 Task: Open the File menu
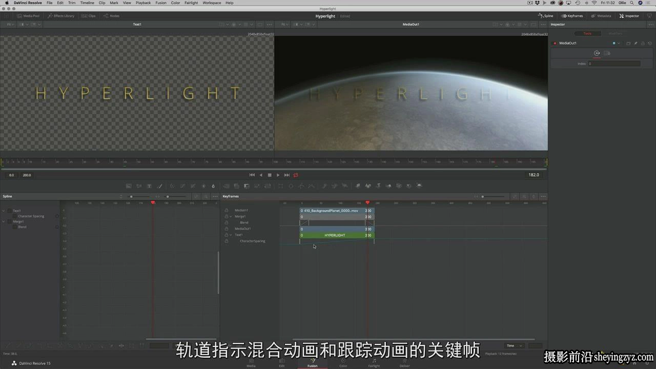click(49, 3)
